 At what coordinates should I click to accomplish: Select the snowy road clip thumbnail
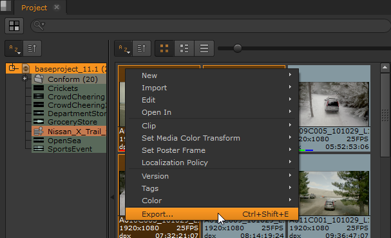pos(334,104)
